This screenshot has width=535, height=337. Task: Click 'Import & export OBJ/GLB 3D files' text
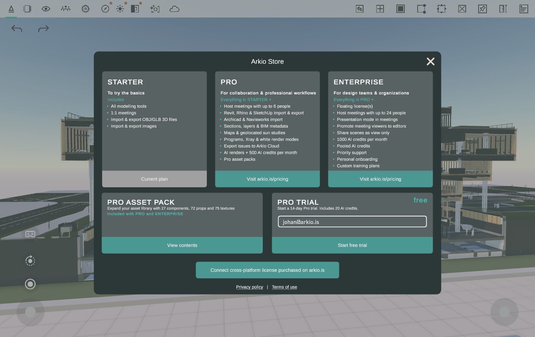pos(144,119)
